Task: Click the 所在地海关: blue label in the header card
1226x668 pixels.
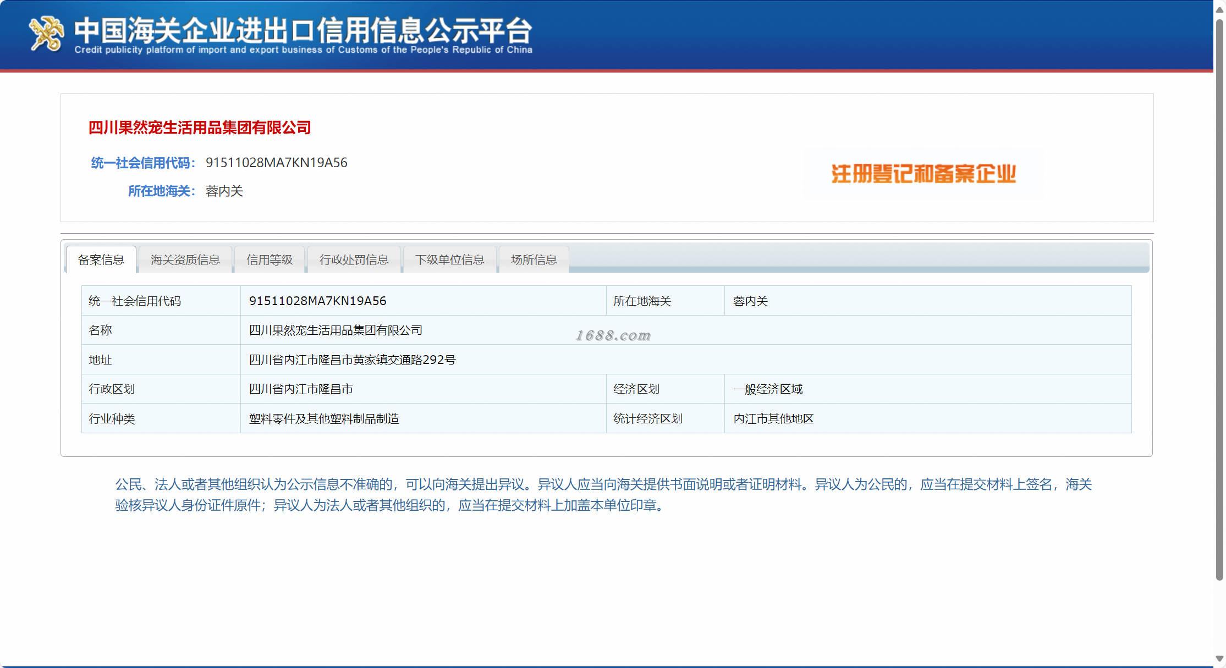Action: pos(162,191)
